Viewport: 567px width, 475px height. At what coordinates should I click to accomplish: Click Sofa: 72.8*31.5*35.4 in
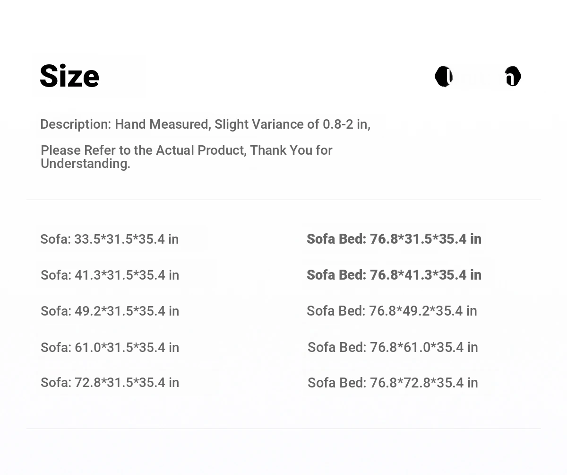tap(110, 383)
